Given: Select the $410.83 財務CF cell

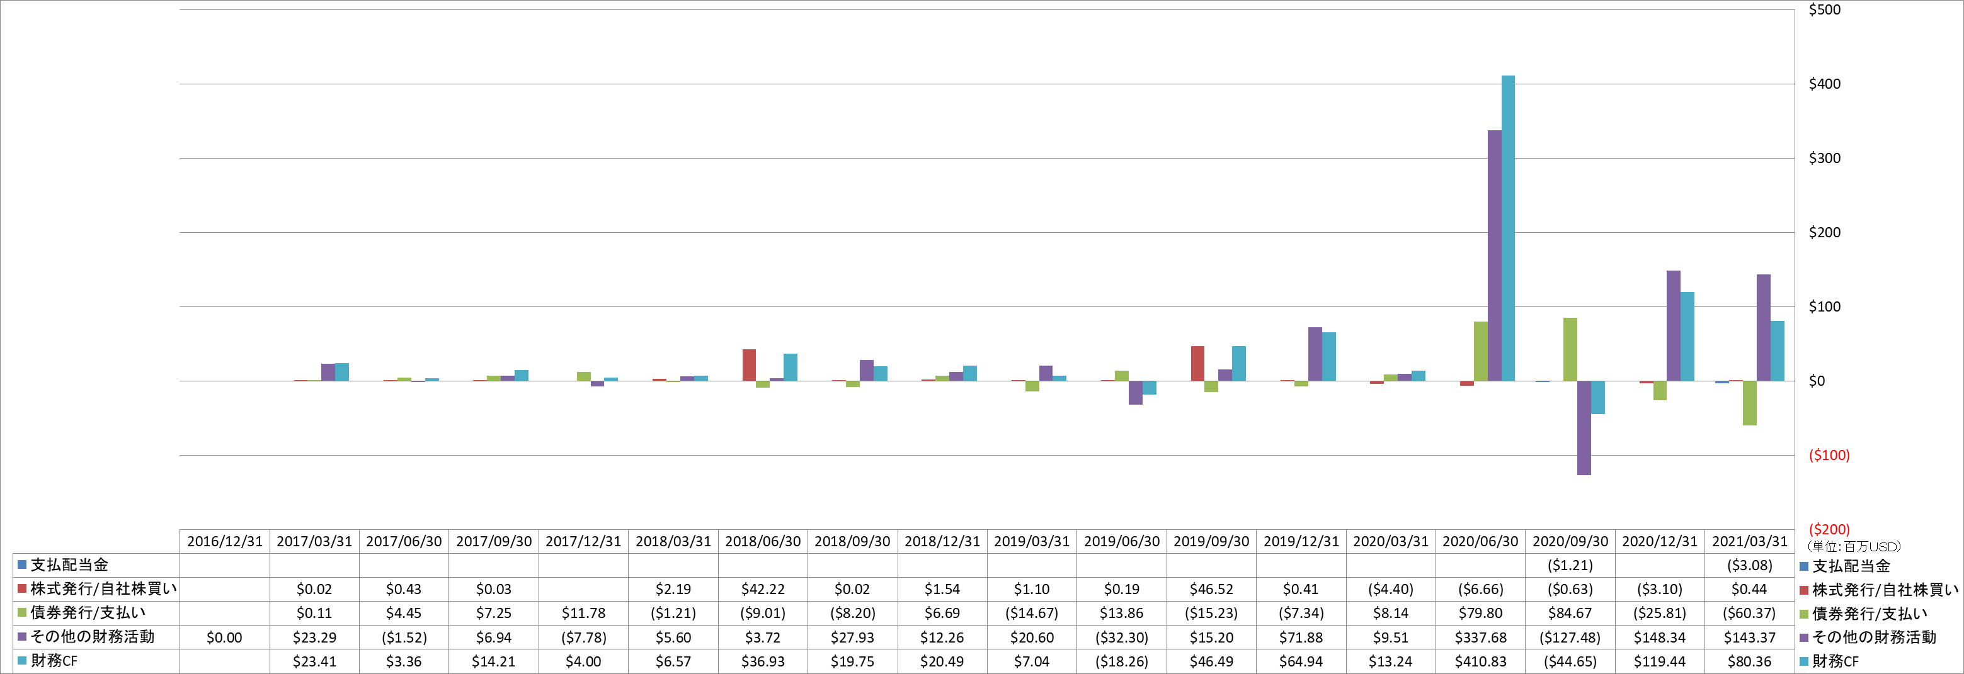Looking at the screenshot, I should click(1481, 662).
